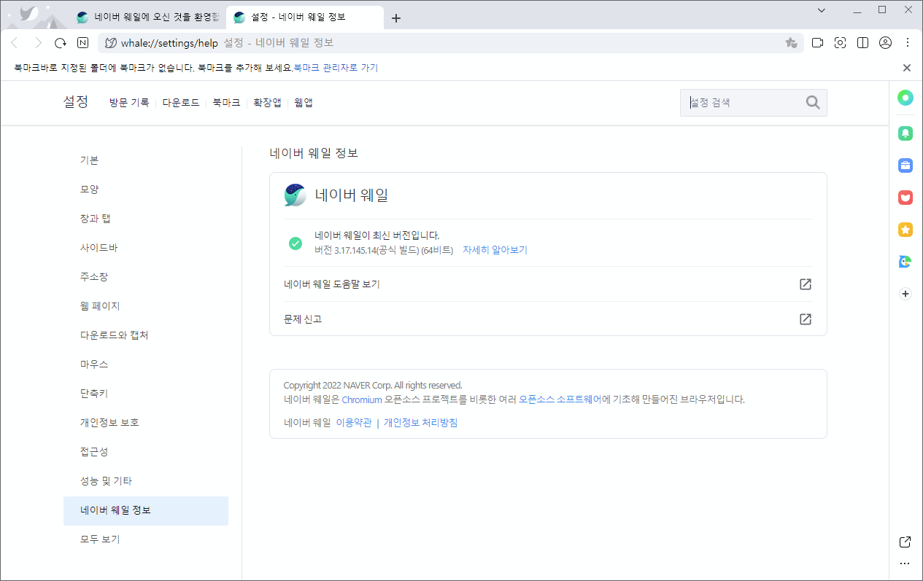Open the Chromium link
This screenshot has height=581, width=923.
point(362,399)
